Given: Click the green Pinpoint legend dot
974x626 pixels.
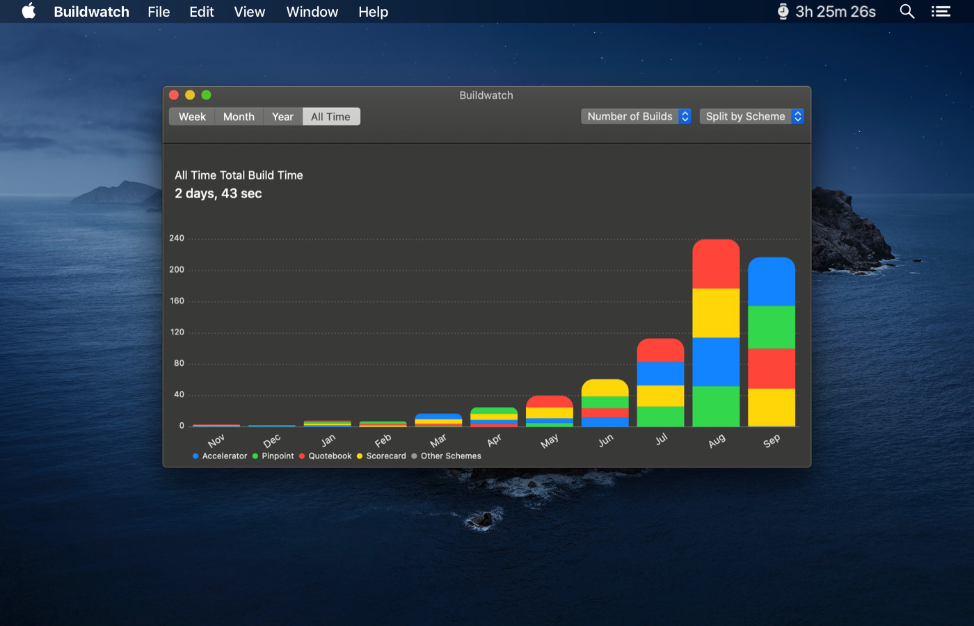Looking at the screenshot, I should coord(255,456).
